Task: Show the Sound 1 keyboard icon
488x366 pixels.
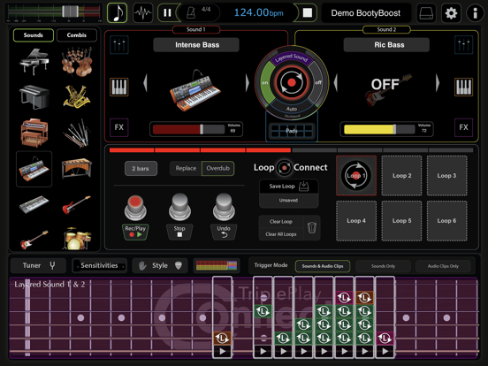Action: 118,87
